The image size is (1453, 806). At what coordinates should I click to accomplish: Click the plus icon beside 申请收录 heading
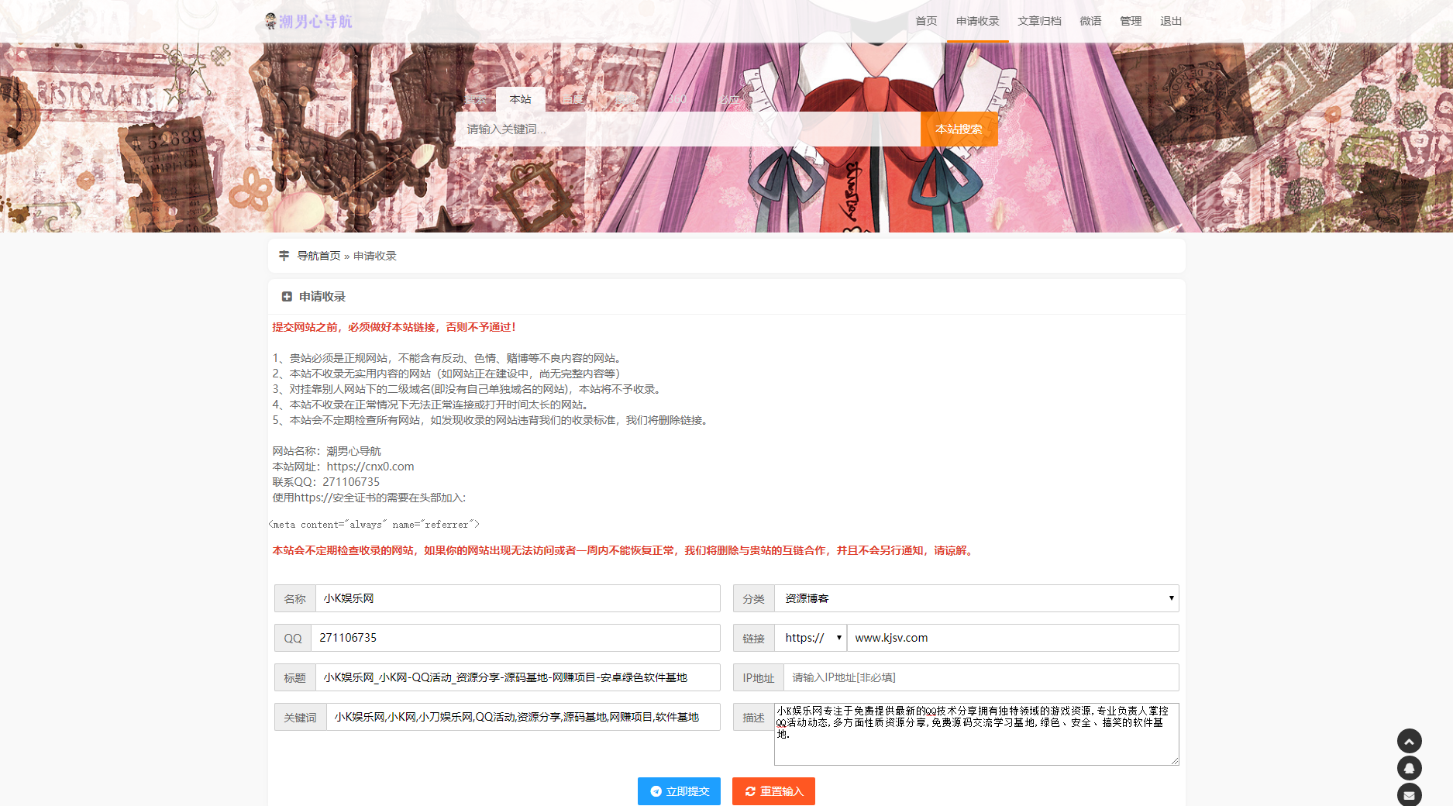click(x=287, y=297)
